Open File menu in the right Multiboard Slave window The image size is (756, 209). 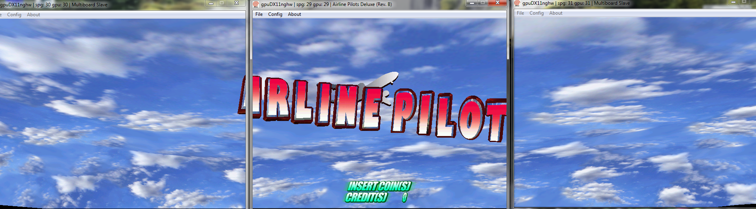520,13
